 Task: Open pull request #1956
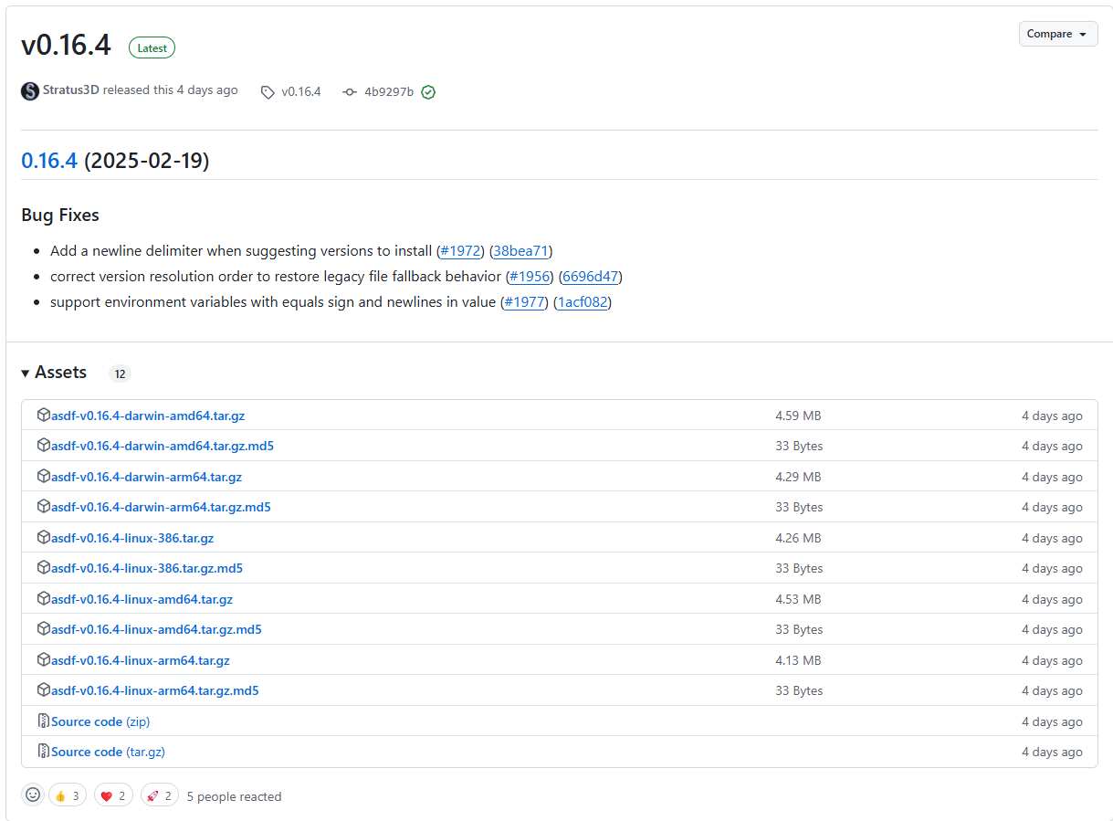click(x=530, y=276)
